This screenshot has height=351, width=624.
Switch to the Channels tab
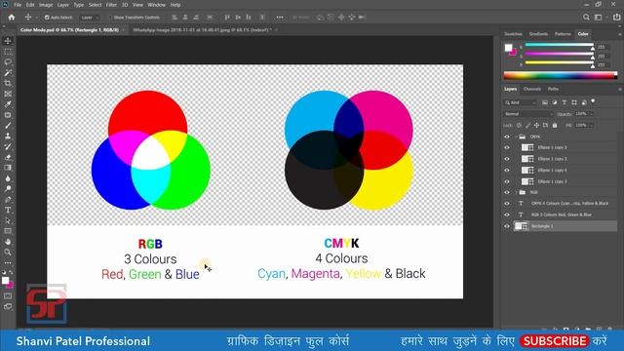pyautogui.click(x=532, y=89)
